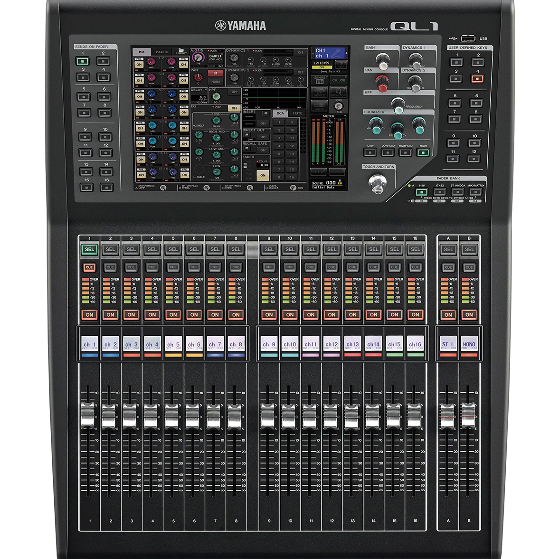Toggle User Defined Key 4

click(477, 78)
